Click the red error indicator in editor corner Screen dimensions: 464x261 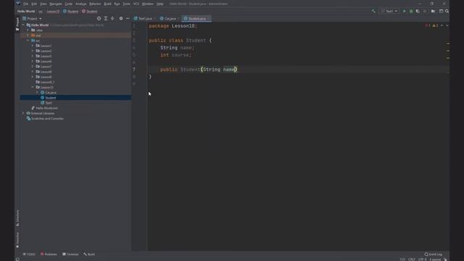click(x=428, y=26)
